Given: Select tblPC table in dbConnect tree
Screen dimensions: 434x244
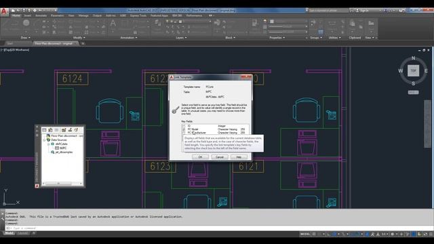Looking at the screenshot, I should (61, 148).
